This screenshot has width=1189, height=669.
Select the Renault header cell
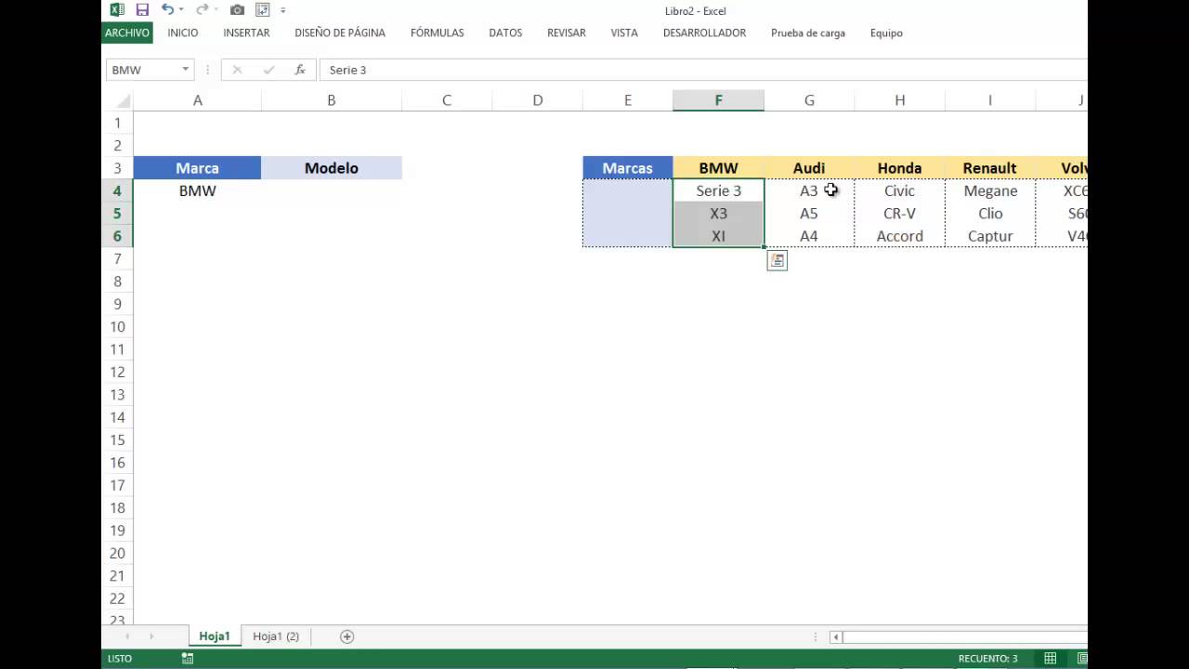[989, 168]
